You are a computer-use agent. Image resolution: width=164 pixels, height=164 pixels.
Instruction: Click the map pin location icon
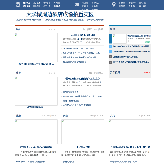(114, 4)
